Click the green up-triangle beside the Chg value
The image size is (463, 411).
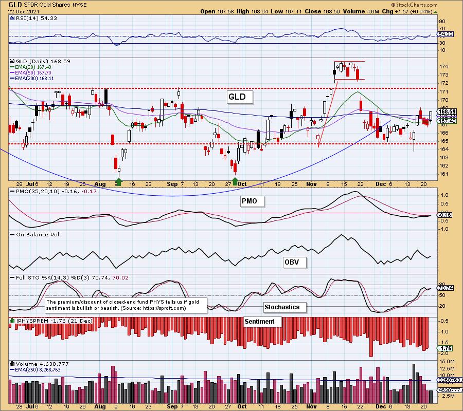click(436, 12)
